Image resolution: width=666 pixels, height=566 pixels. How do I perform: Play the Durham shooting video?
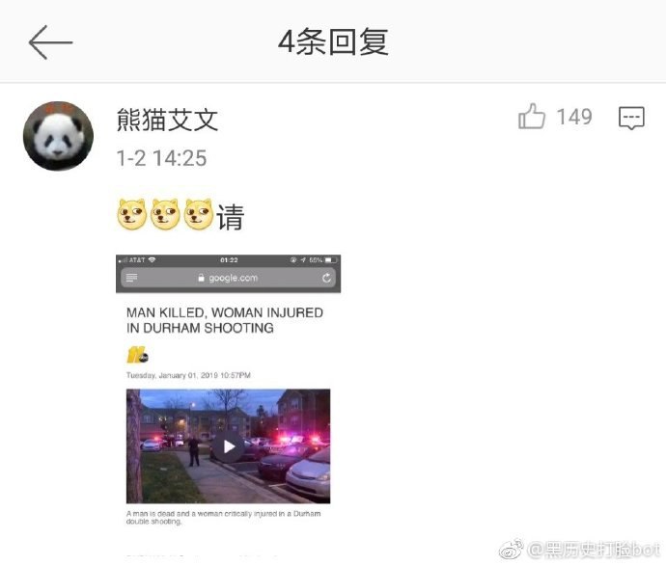[x=229, y=446]
